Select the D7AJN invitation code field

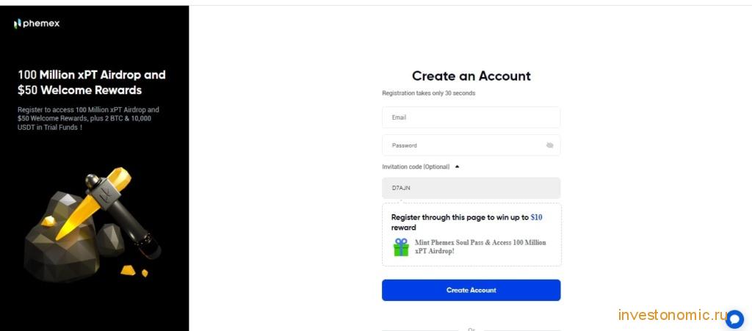(471, 189)
